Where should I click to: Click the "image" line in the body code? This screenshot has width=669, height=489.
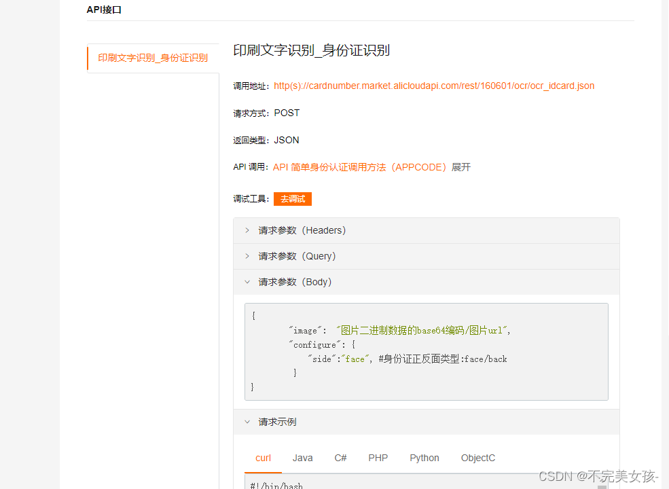pyautogui.click(x=400, y=330)
